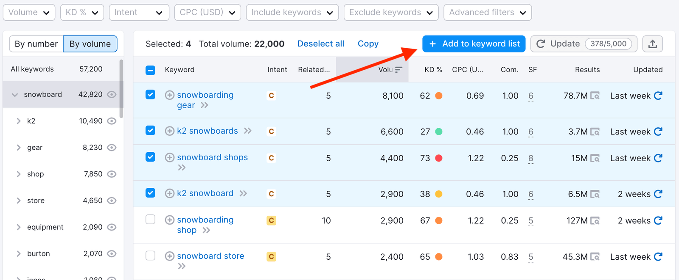This screenshot has width=679, height=280.
Task: Switch to By number tab
Action: pos(36,44)
